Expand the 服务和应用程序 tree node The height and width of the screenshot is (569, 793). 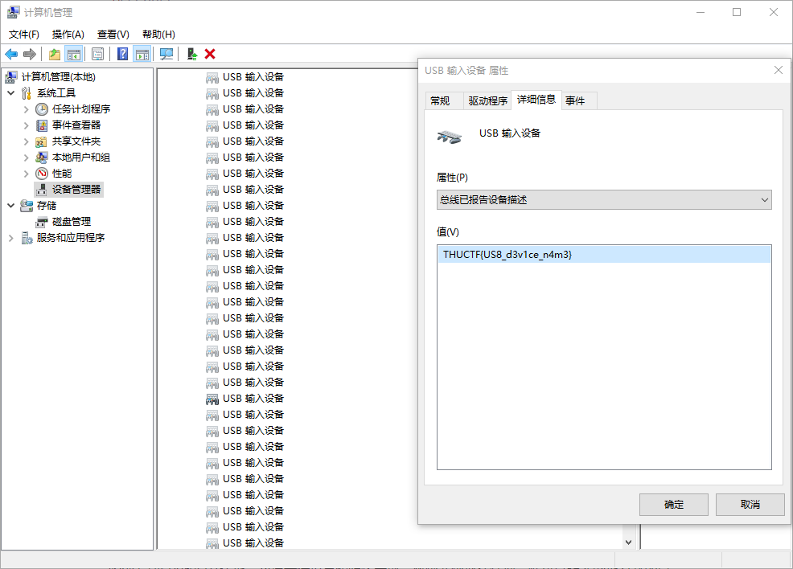click(10, 238)
